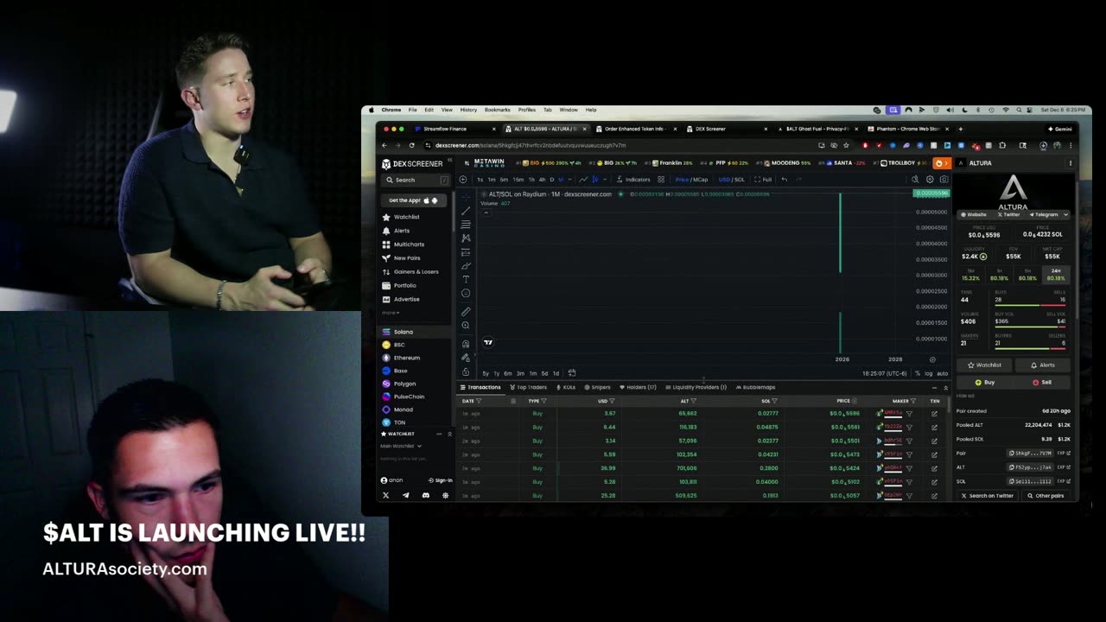Collapse the DEX Screener sidebar

[449, 162]
